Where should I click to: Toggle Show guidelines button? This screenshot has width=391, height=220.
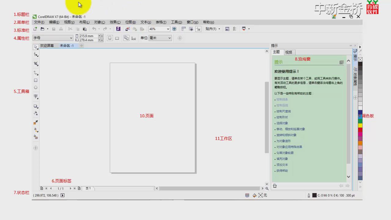tap(198, 29)
